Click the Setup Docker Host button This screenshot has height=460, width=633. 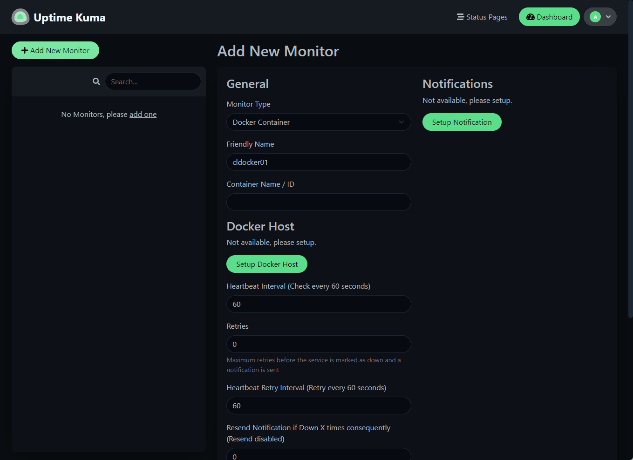point(267,264)
